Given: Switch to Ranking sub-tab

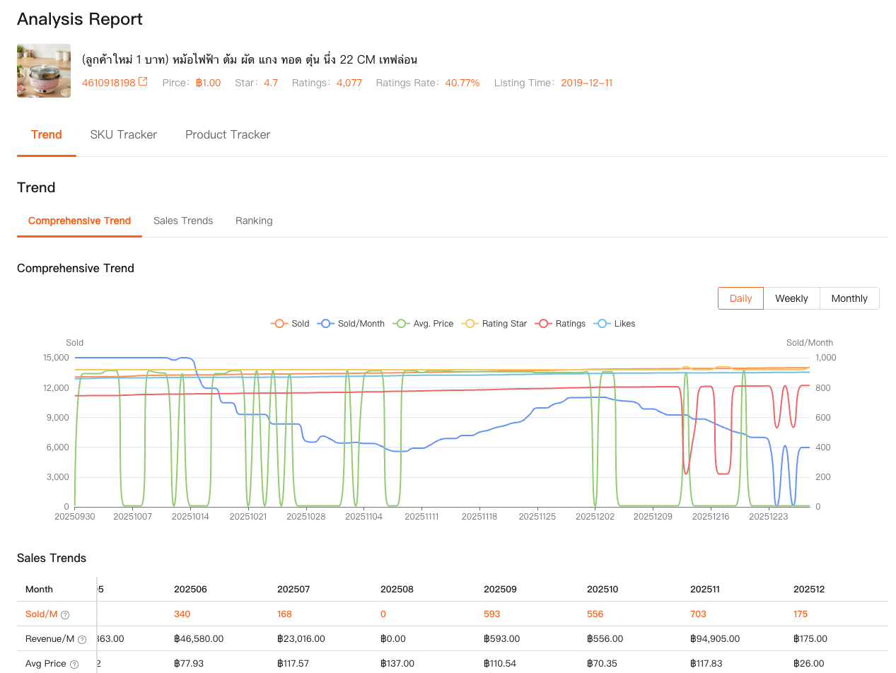Looking at the screenshot, I should click(x=254, y=221).
